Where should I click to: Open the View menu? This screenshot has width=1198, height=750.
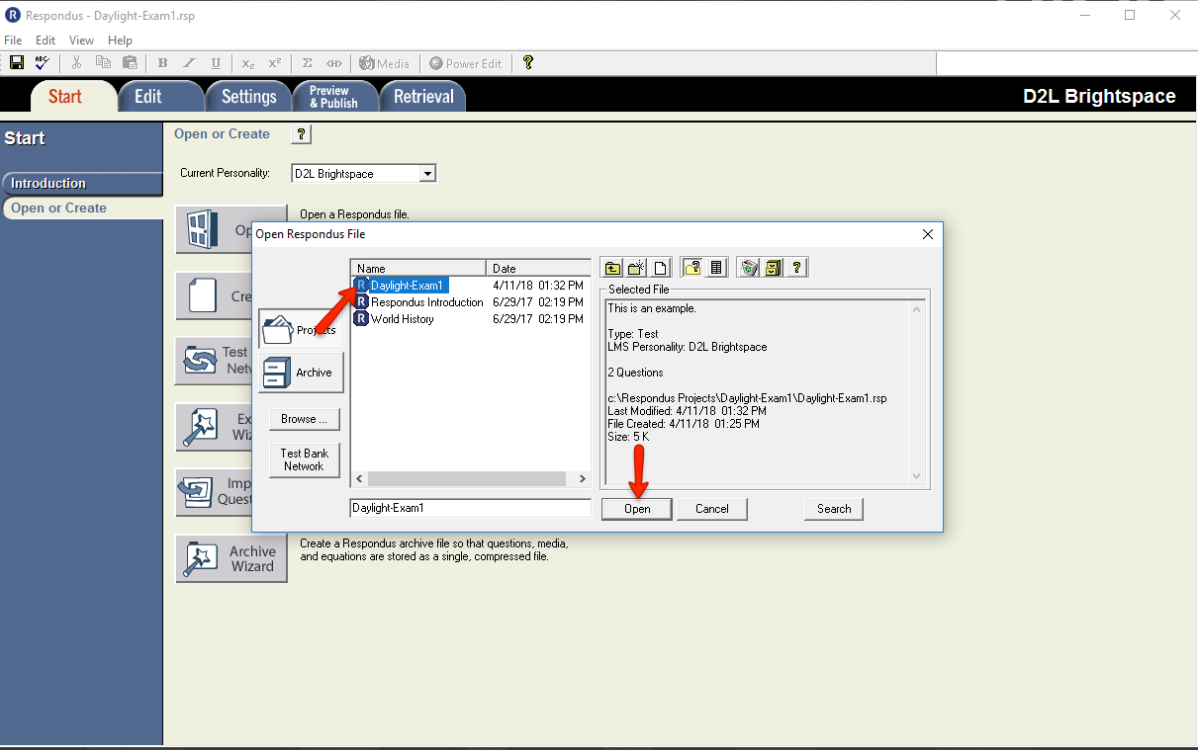(82, 41)
